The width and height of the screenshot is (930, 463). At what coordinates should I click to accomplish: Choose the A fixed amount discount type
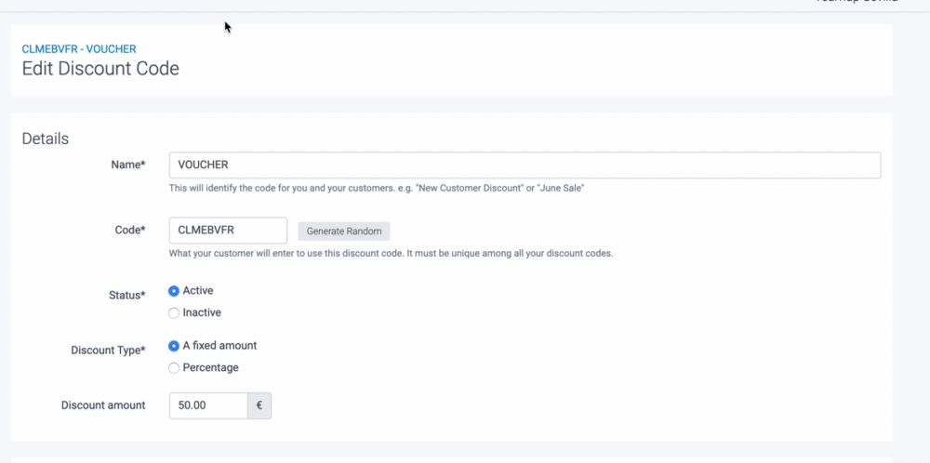click(174, 346)
